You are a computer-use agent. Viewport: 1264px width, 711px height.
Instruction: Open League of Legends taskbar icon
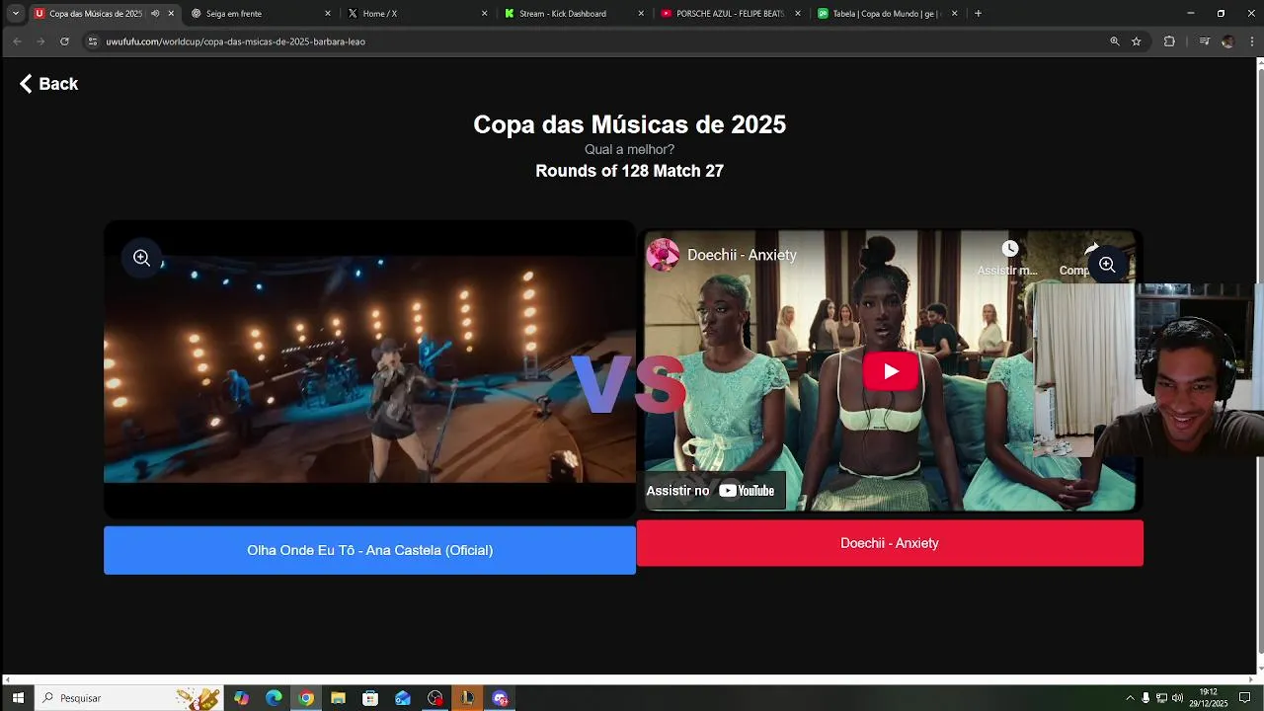pyautogui.click(x=467, y=698)
